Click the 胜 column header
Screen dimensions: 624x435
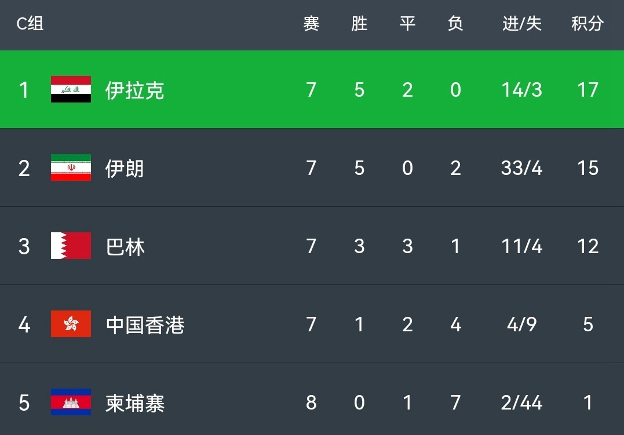(x=359, y=24)
